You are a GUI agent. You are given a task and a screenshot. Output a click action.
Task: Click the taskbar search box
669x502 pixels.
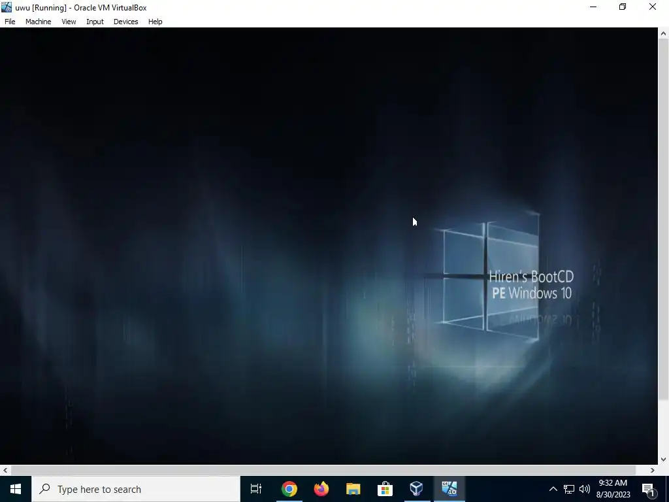pyautogui.click(x=136, y=489)
